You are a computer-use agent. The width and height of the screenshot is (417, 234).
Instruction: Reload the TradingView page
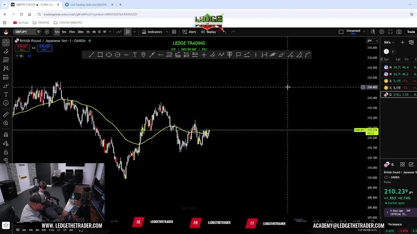(21, 14)
